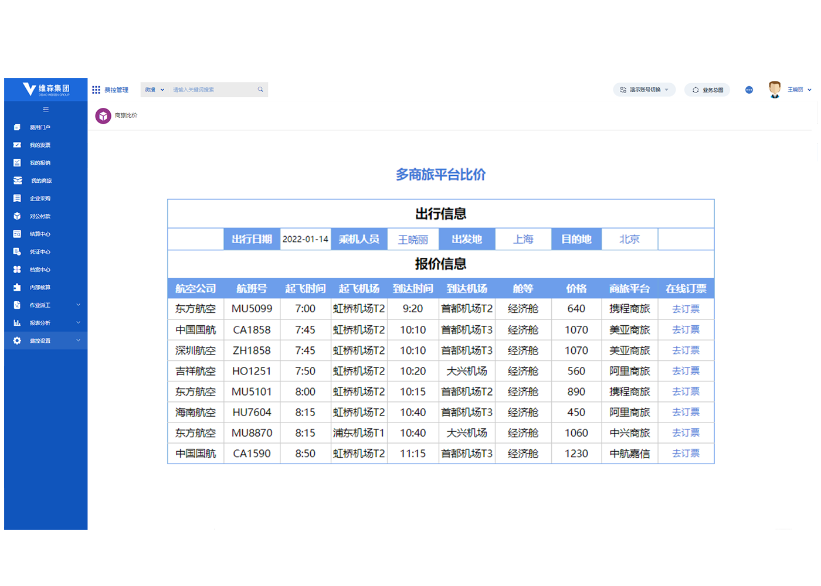821x586 pixels.
Task: Click the 业务总图 button
Action: point(707,90)
